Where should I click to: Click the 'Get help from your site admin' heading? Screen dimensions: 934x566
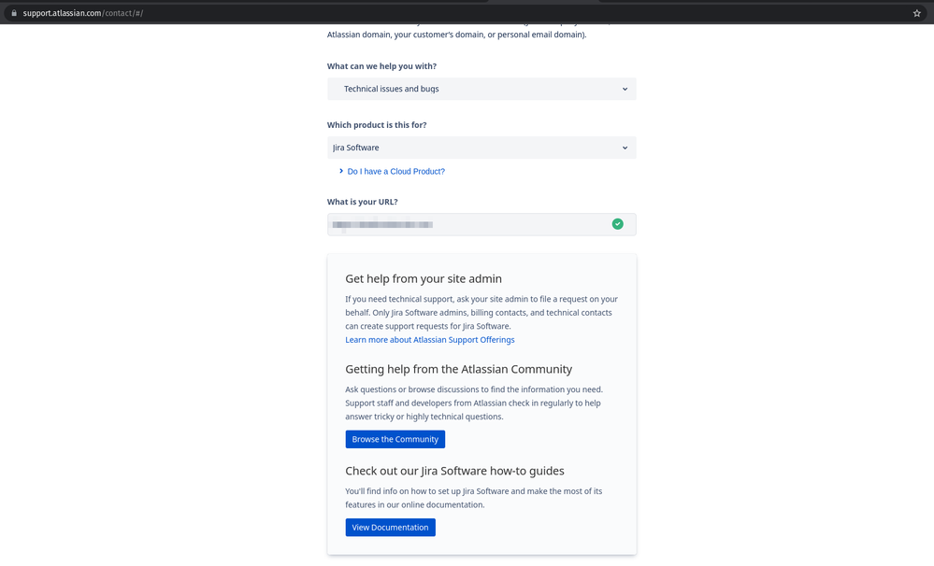(x=424, y=278)
